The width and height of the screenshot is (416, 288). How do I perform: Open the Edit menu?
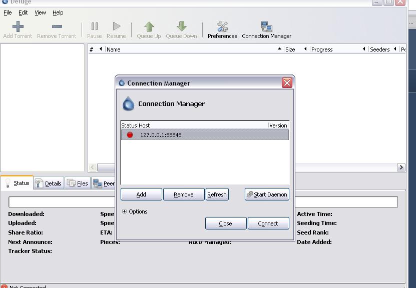coord(23,12)
